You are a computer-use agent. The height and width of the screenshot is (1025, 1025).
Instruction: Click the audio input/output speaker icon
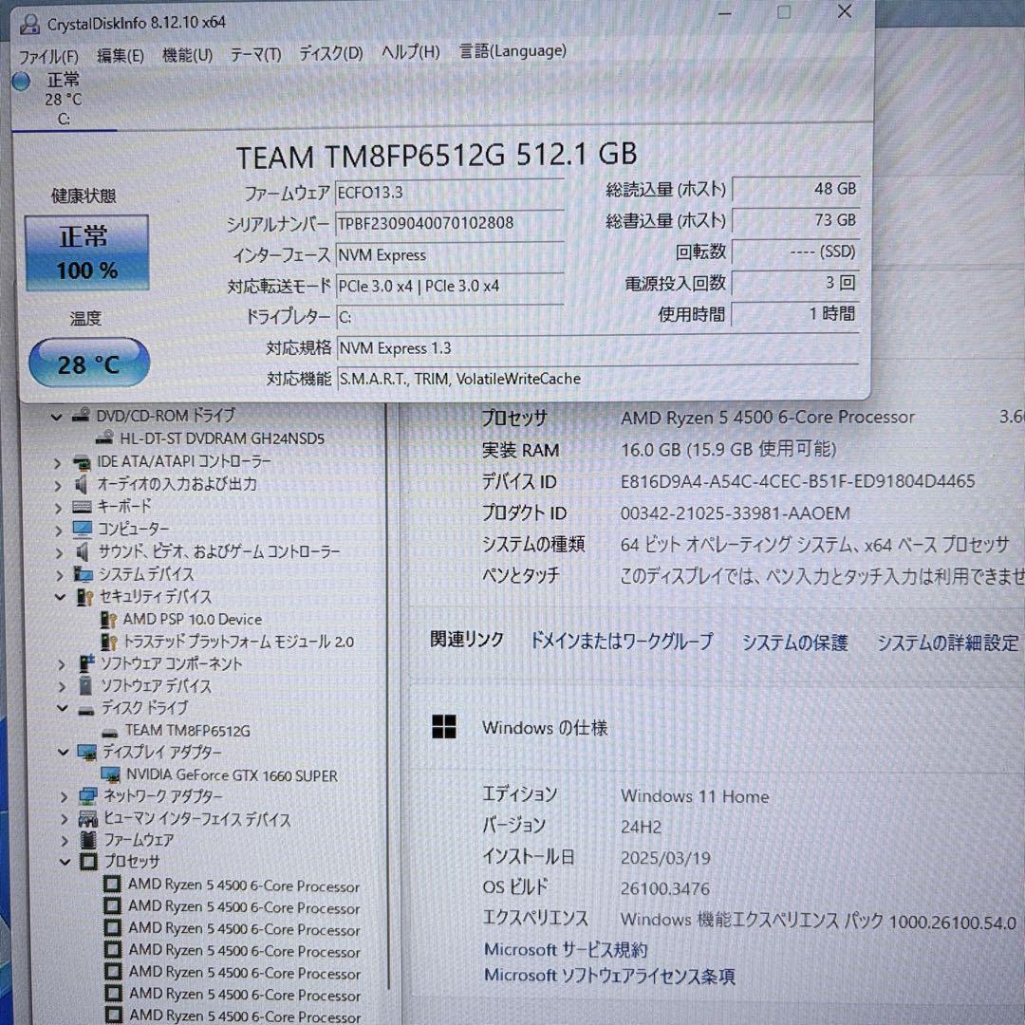coord(82,484)
